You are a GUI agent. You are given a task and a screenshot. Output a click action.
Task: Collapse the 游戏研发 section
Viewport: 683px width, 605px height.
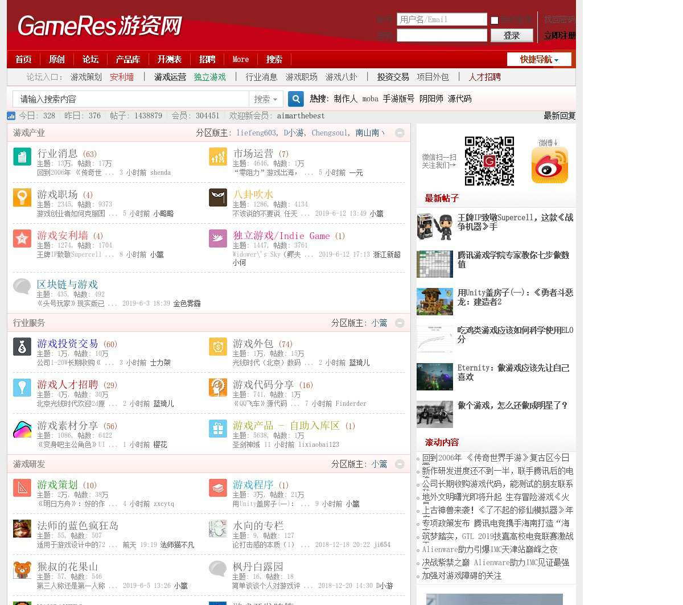coord(400,464)
